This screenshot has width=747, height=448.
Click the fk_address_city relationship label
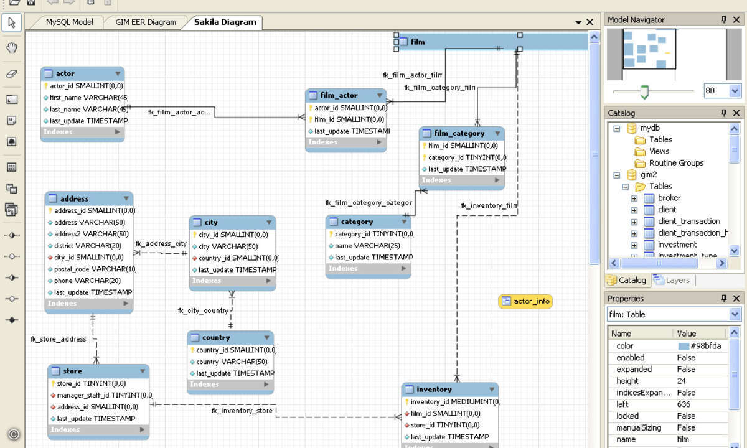pyautogui.click(x=161, y=244)
